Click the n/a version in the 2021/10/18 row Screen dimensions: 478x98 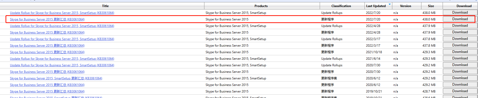click(396, 52)
